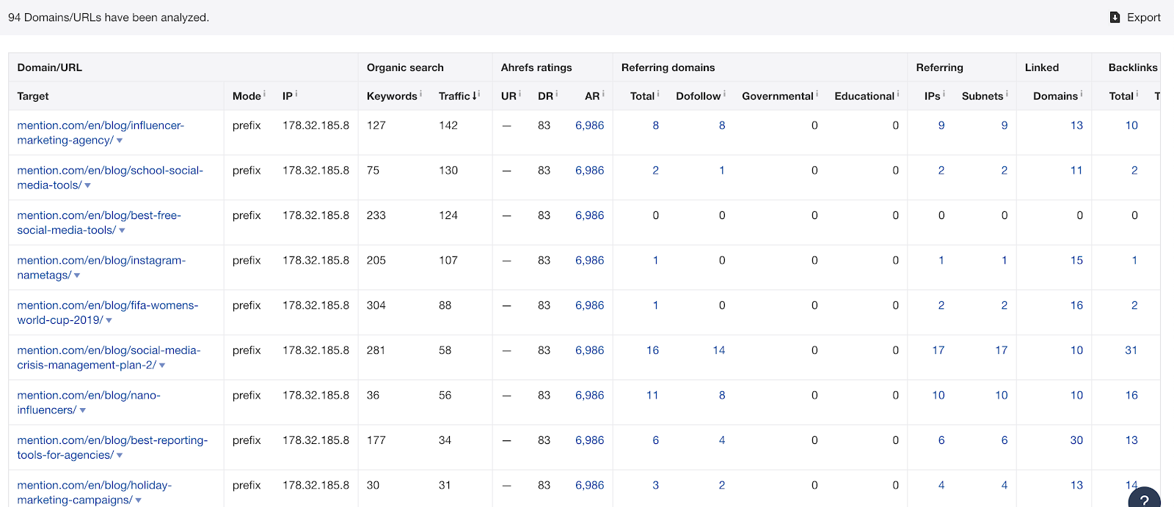Click the info icon next to Subnets

coord(1007,94)
